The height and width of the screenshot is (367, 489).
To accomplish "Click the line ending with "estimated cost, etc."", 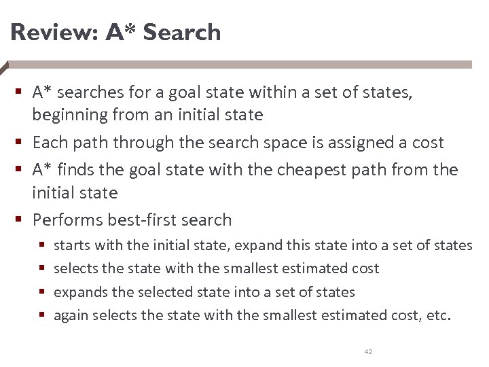I will [x=251, y=315].
